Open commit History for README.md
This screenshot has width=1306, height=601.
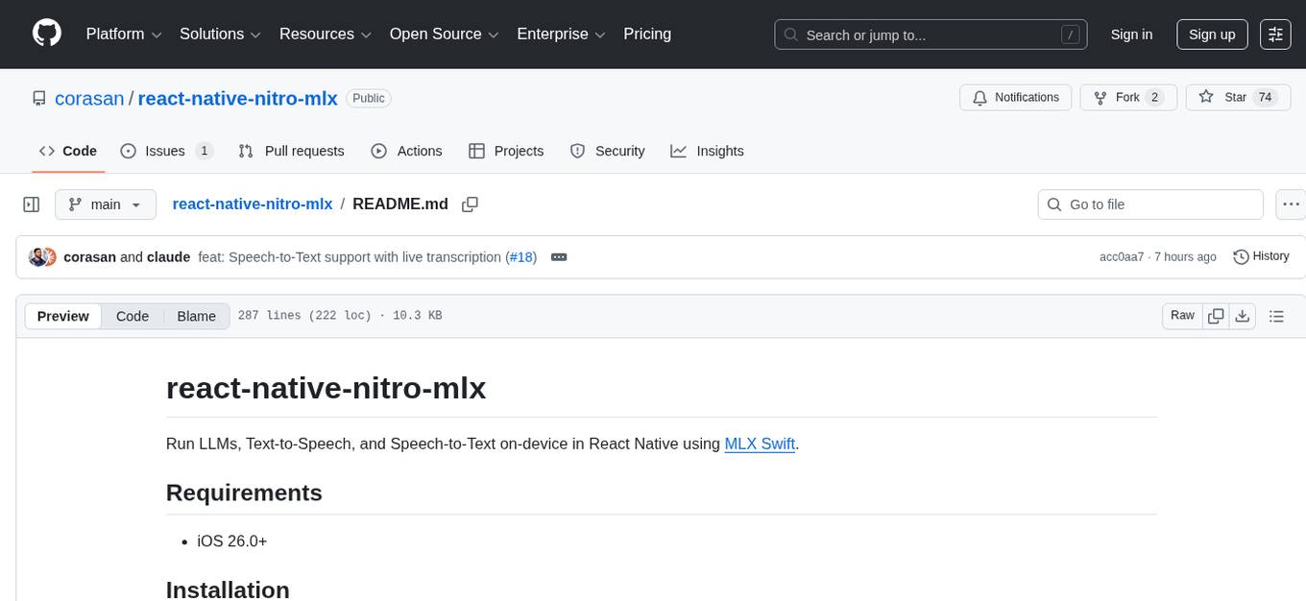click(x=1261, y=256)
